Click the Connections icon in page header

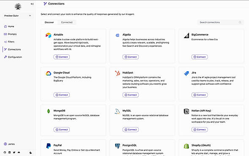(45, 4)
